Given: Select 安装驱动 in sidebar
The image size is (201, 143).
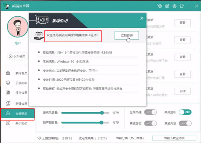Looking at the screenshot, I should pos(17,114).
